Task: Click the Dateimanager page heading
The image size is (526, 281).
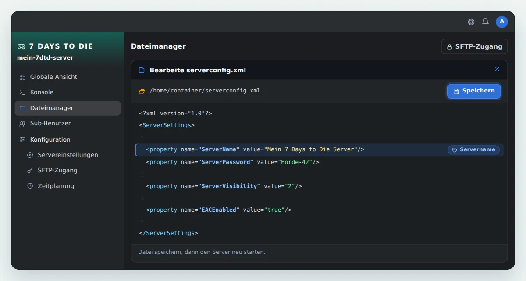Action: point(158,46)
